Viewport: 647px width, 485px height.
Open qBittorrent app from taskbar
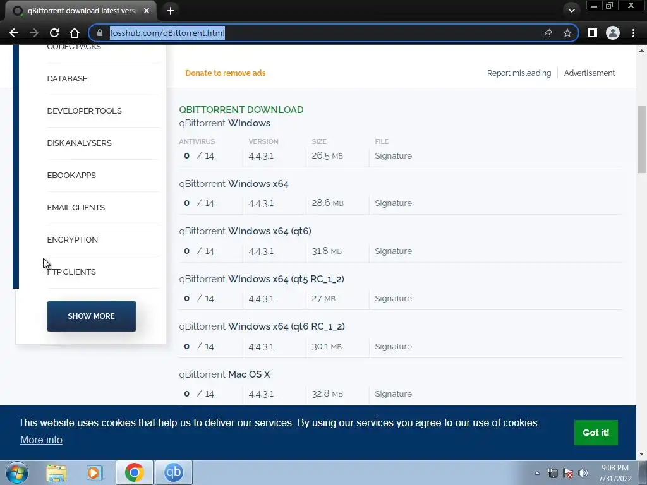pyautogui.click(x=174, y=472)
